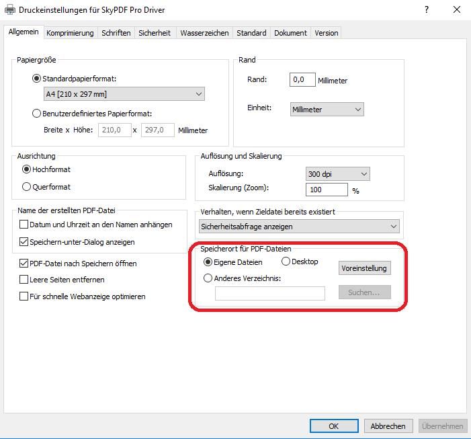471x439 pixels.
Task: Enable Für schnelle Webanzeige optimieren
Action: [x=24, y=296]
